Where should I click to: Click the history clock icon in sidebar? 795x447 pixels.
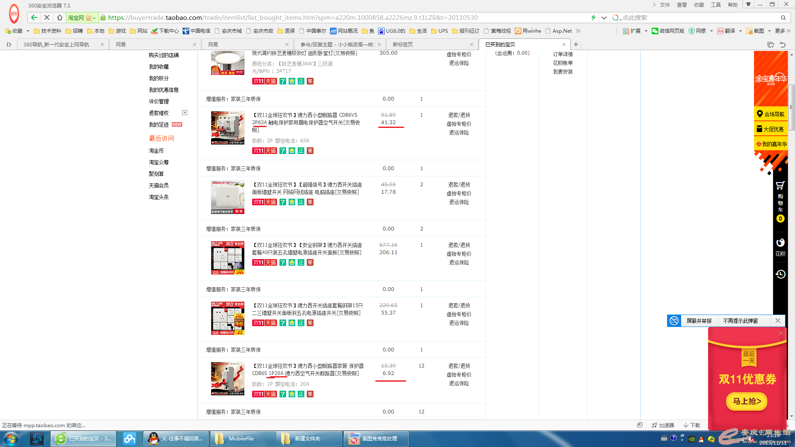click(x=780, y=274)
